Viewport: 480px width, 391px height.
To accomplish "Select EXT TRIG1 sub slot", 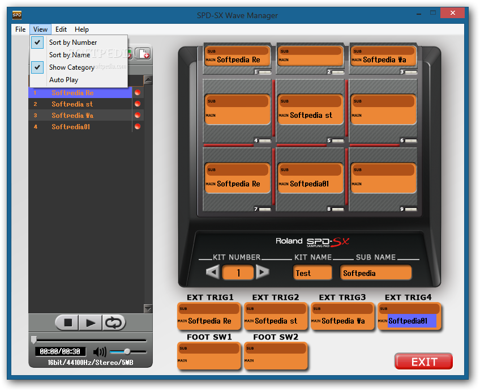I will [x=209, y=309].
